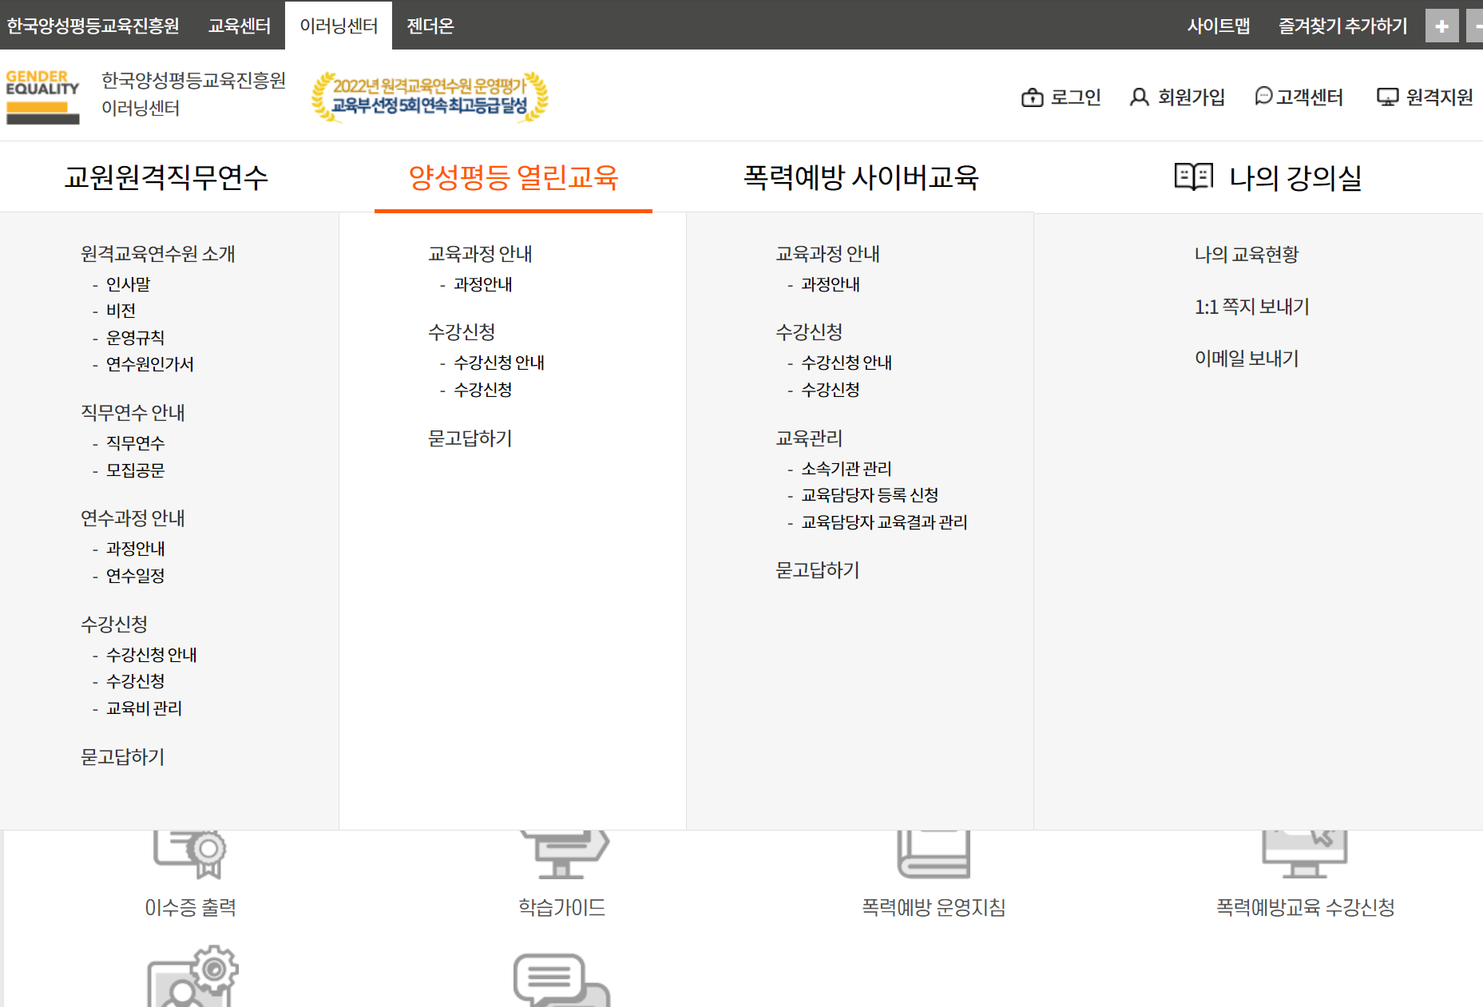Click the 회원가입 person icon

[x=1140, y=97]
